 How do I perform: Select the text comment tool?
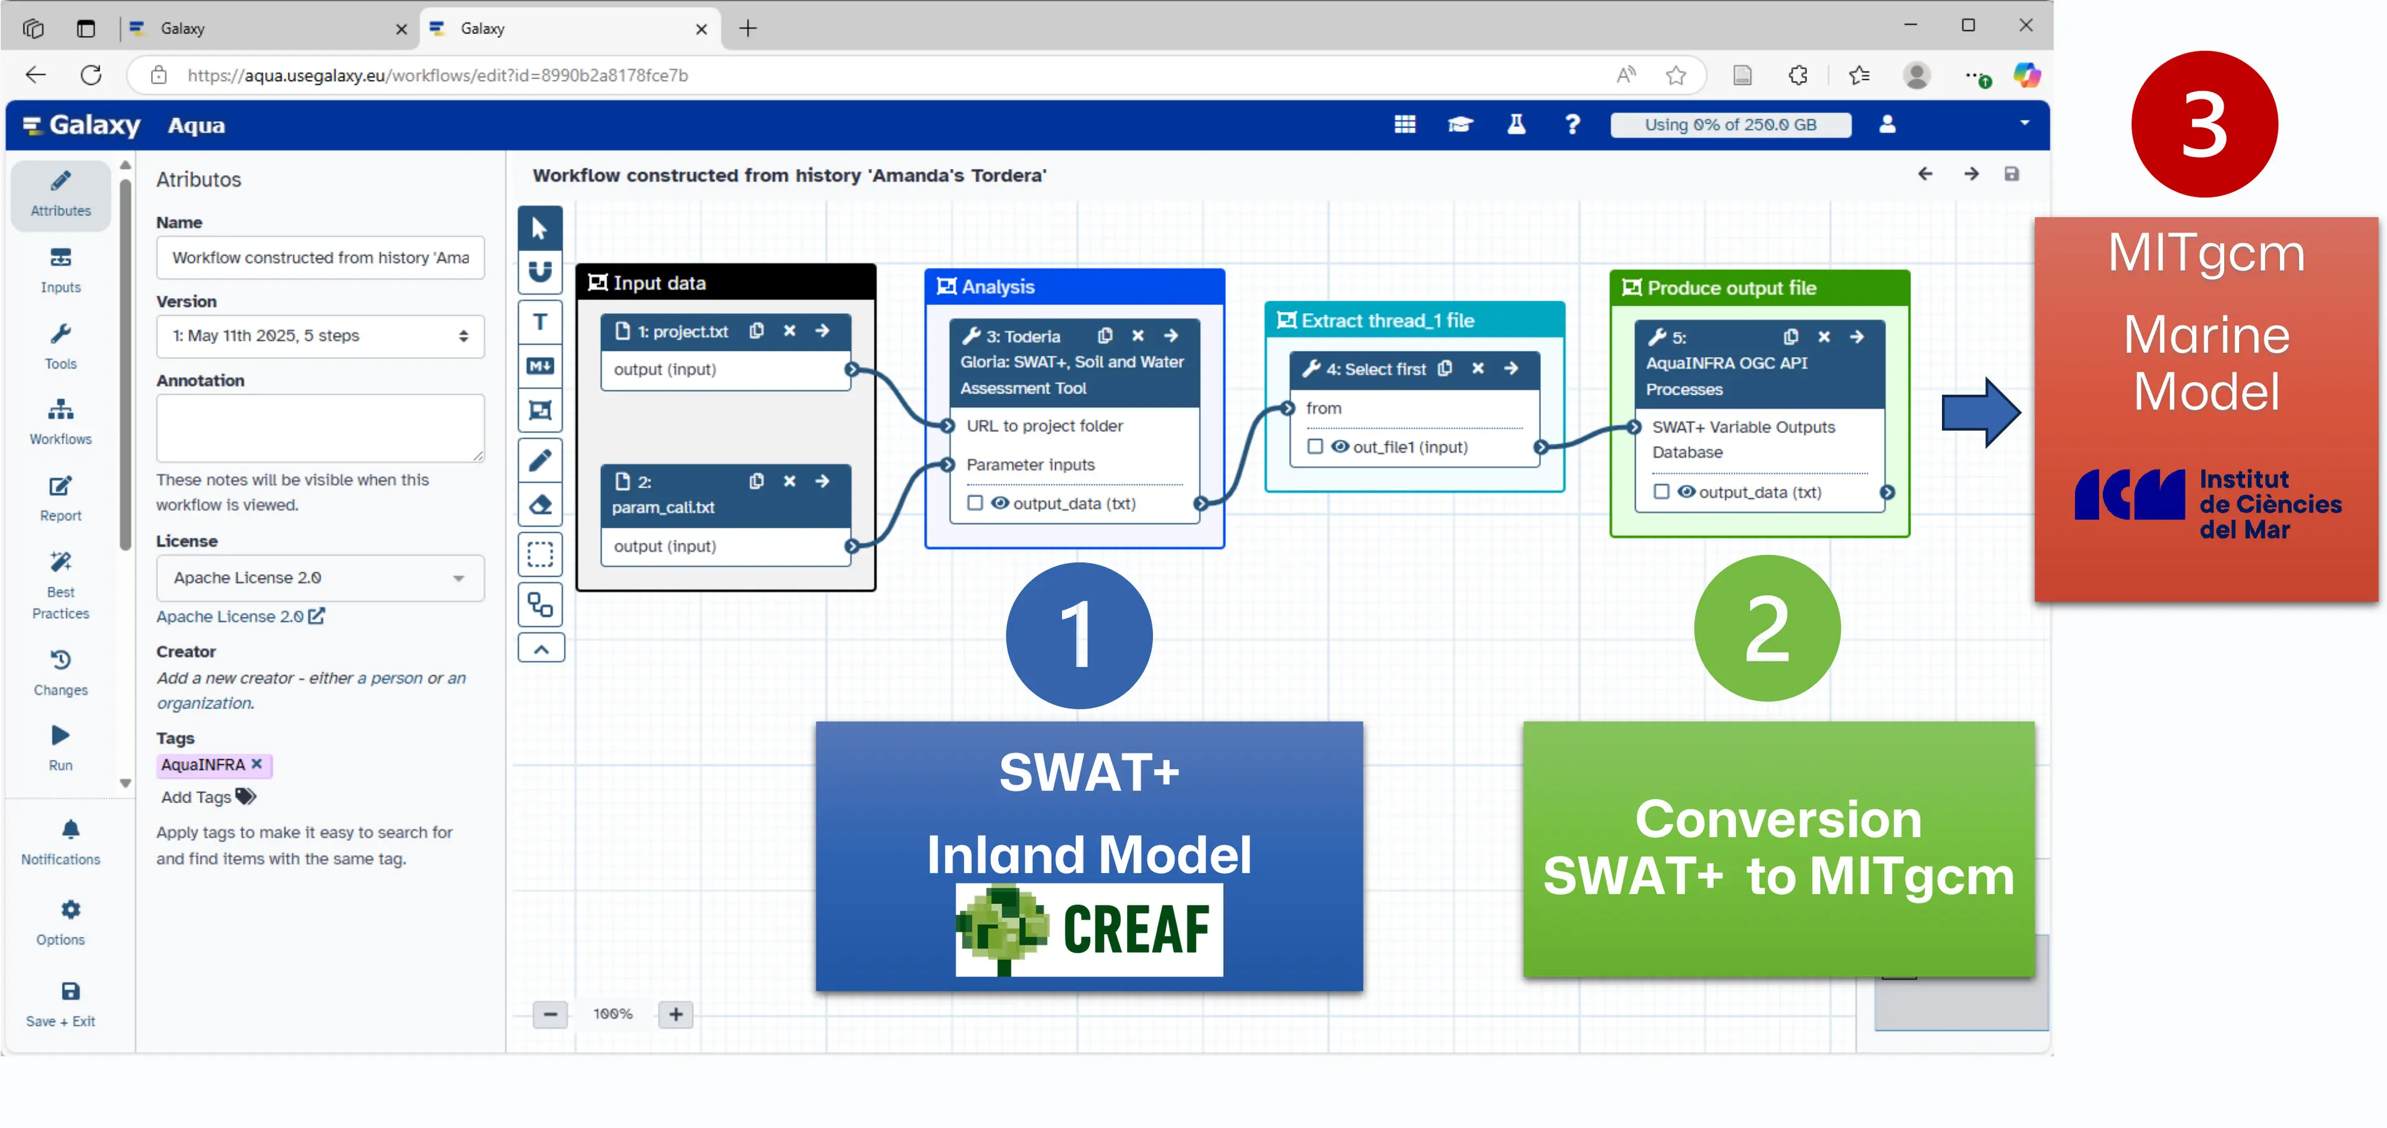coord(540,321)
